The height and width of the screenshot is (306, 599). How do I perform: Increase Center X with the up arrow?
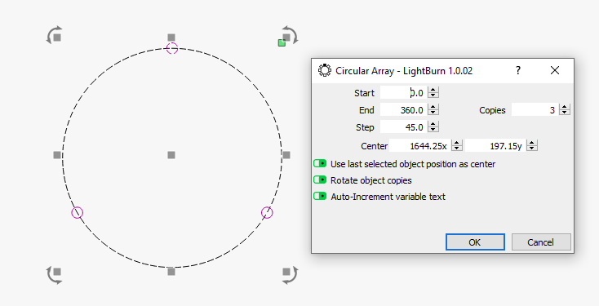pyautogui.click(x=457, y=143)
